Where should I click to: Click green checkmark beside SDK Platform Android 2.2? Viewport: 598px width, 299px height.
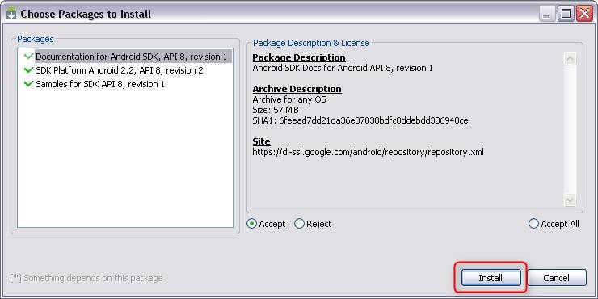pos(28,70)
